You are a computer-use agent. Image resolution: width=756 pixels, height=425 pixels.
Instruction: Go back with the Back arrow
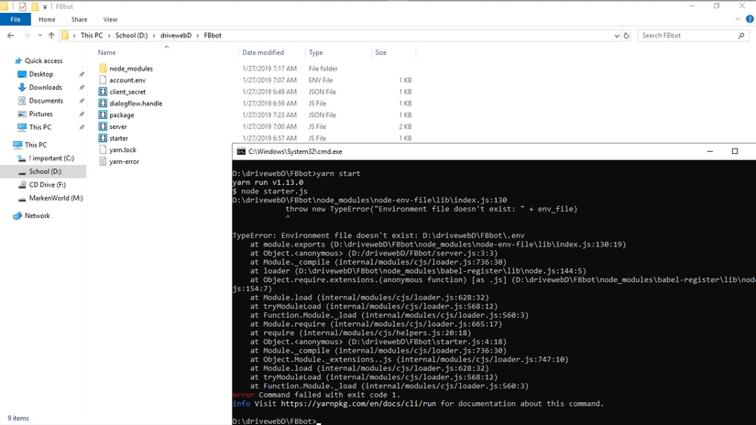click(11, 36)
